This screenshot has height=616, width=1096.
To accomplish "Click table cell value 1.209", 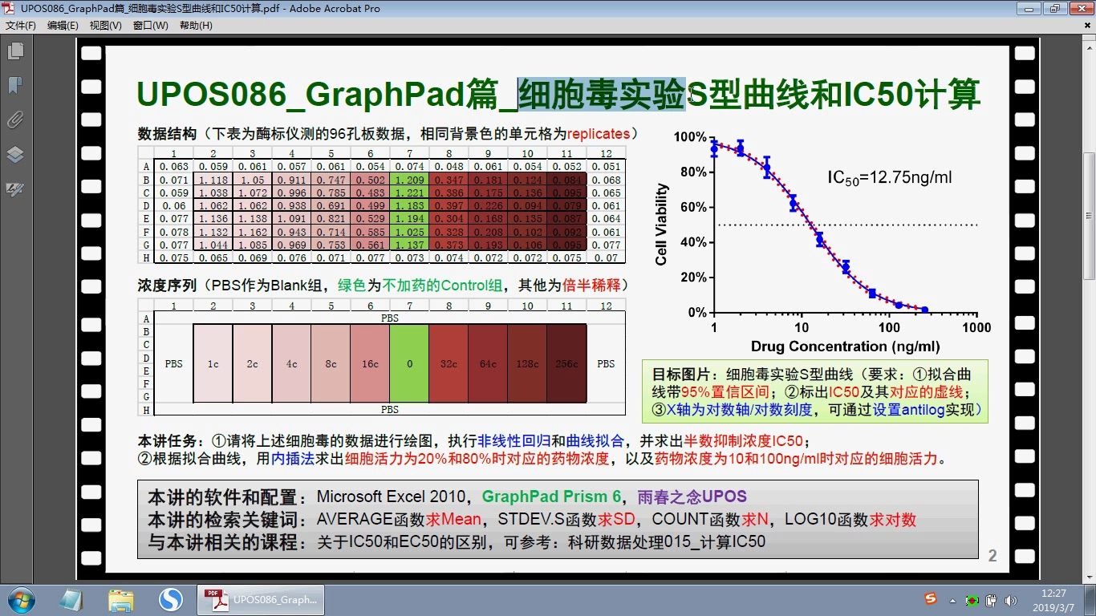I will [410, 180].
